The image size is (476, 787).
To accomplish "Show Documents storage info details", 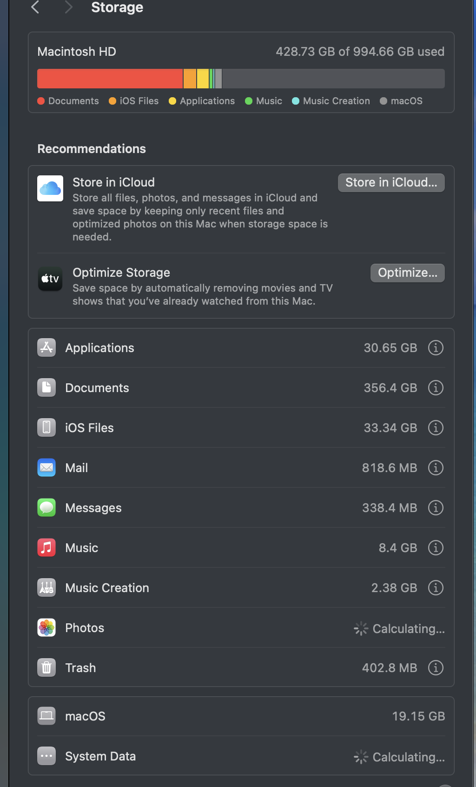I will coord(435,388).
